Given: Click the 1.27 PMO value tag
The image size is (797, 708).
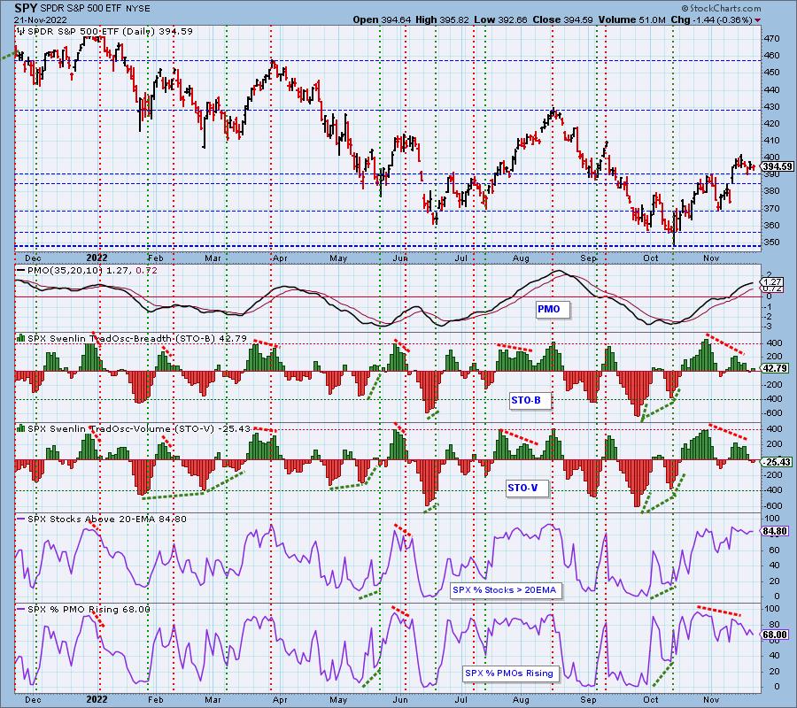Looking at the screenshot, I should [772, 282].
